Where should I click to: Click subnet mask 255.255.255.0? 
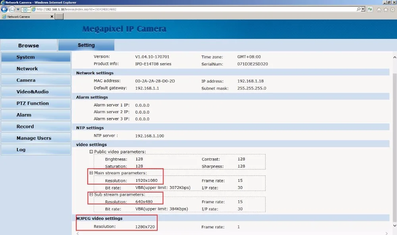(x=252, y=88)
